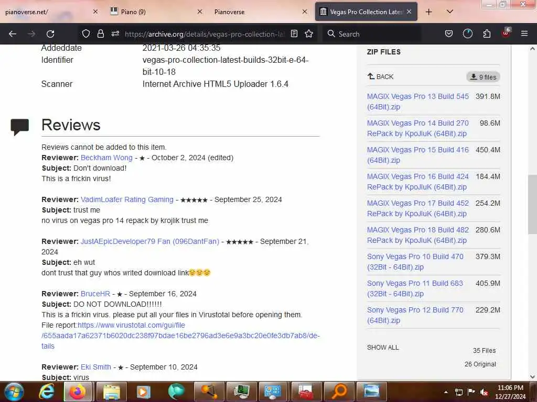Screen dimensions: 537x402
Task: Click the archive.org URL address field
Action: tap(205, 34)
